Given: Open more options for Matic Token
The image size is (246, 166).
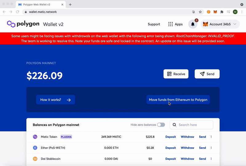Looking at the screenshot, I should tap(211, 137).
